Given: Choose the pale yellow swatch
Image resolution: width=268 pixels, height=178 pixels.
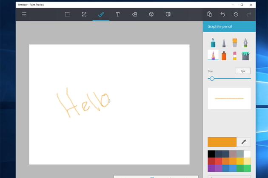Looking at the screenshot, I should click(x=247, y=161).
